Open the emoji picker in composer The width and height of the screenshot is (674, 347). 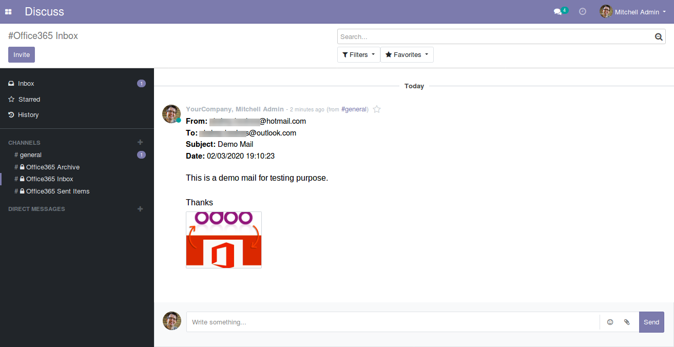tap(610, 322)
